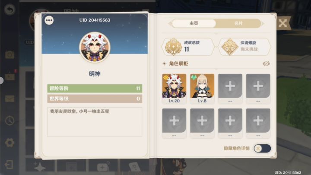The height and width of the screenshot is (175, 311).
Task: Add character to third showcase slot
Action: click(x=230, y=89)
